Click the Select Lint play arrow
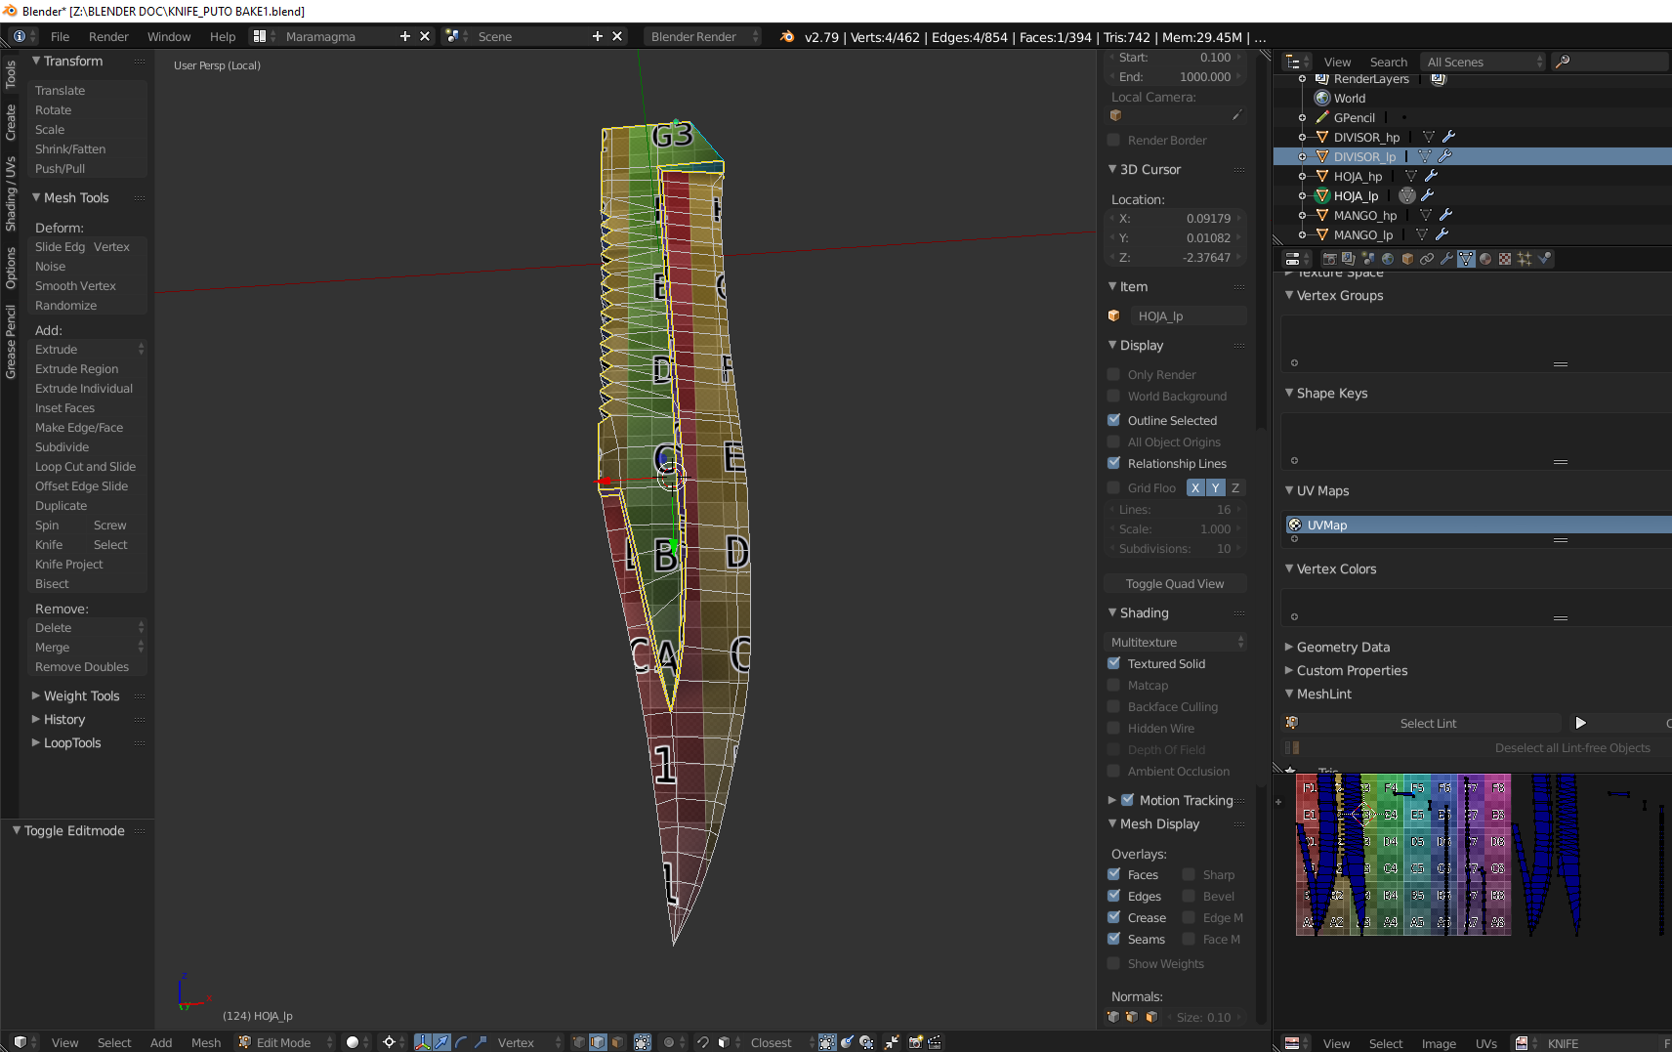 (1580, 723)
